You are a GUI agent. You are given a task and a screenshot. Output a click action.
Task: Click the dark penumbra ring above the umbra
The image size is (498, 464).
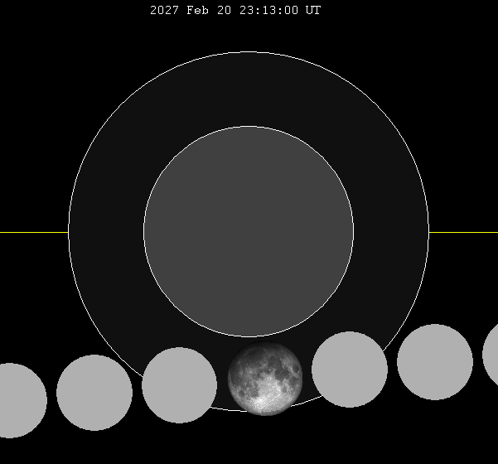pyautogui.click(x=249, y=89)
